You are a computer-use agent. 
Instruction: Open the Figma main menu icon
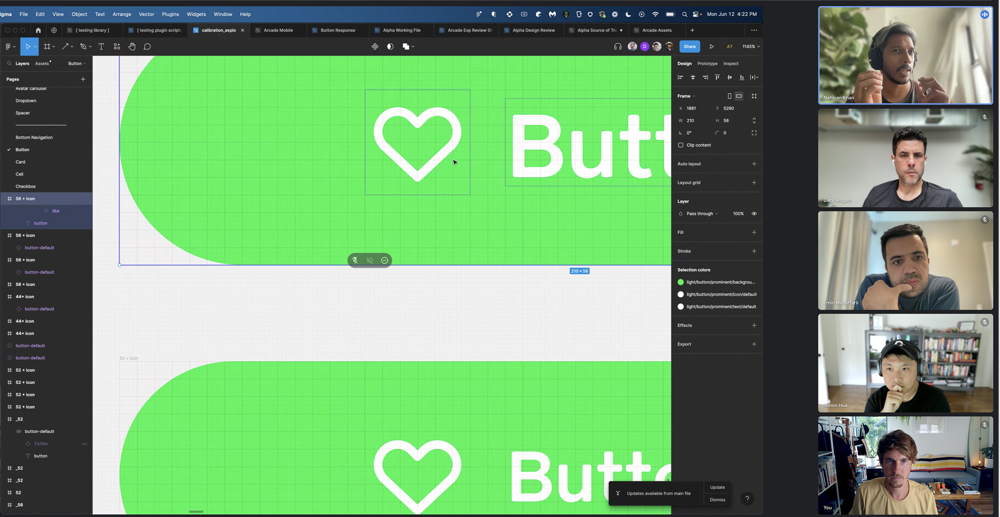click(x=9, y=47)
